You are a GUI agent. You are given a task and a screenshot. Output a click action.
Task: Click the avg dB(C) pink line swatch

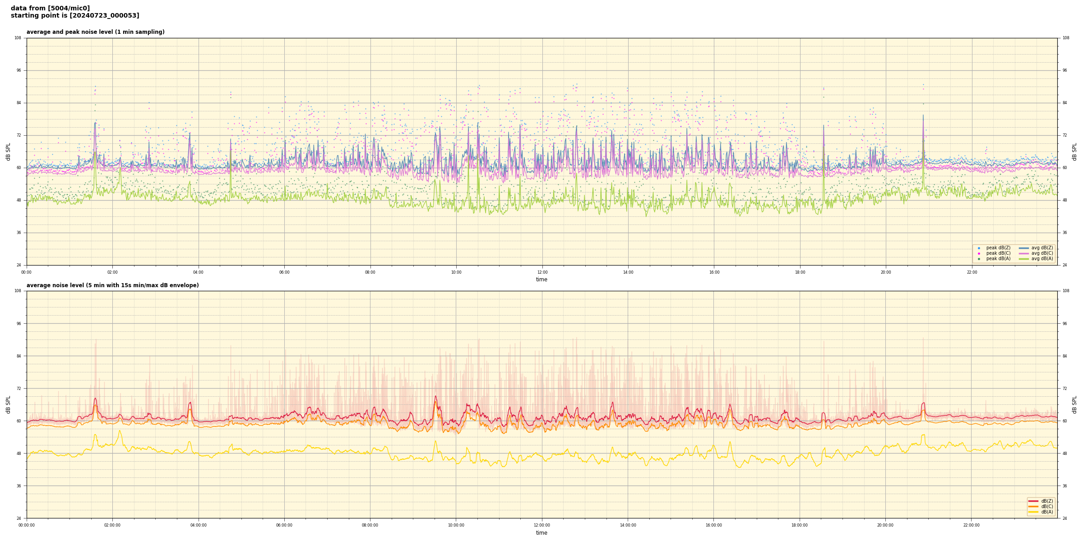(1024, 253)
